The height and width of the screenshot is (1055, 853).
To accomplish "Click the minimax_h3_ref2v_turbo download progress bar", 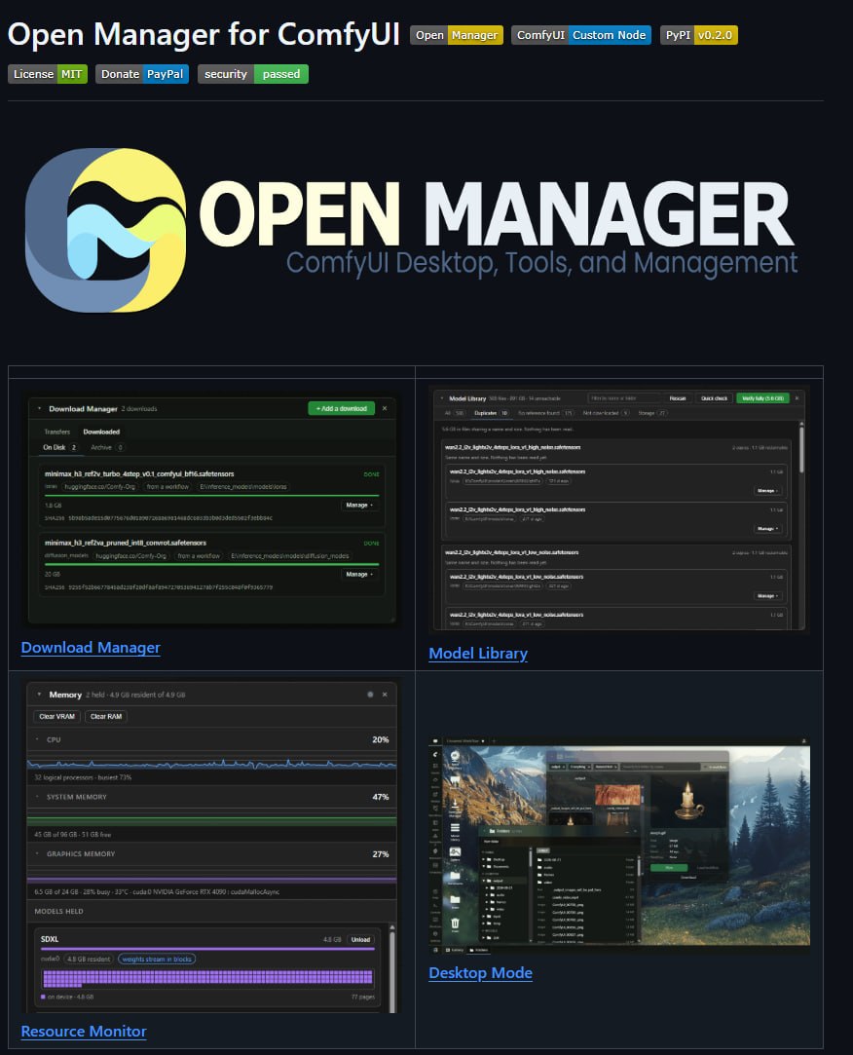I will click(x=212, y=496).
